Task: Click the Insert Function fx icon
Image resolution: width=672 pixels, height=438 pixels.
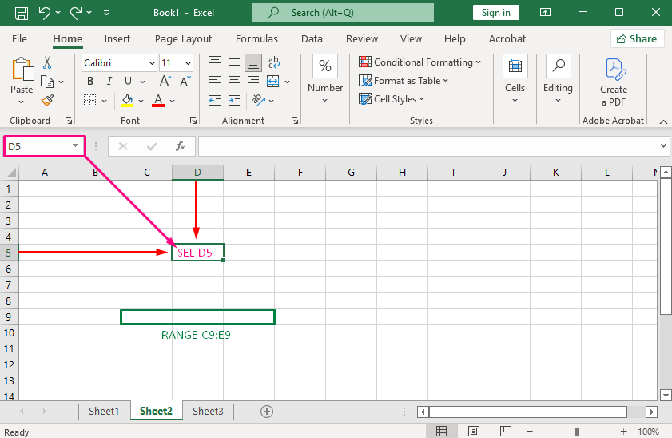Action: 181,146
